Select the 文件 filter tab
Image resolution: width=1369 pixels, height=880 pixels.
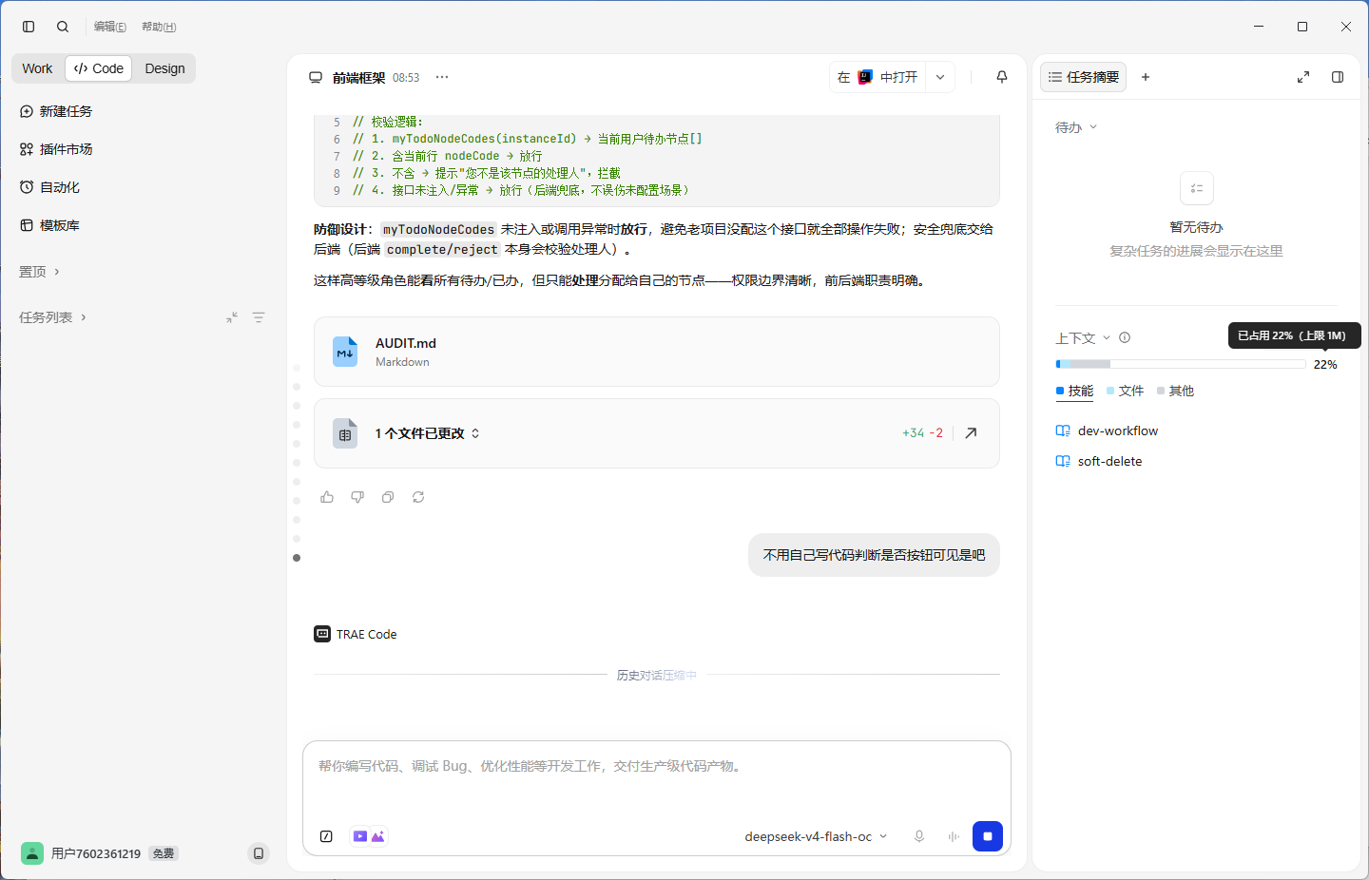(1126, 391)
